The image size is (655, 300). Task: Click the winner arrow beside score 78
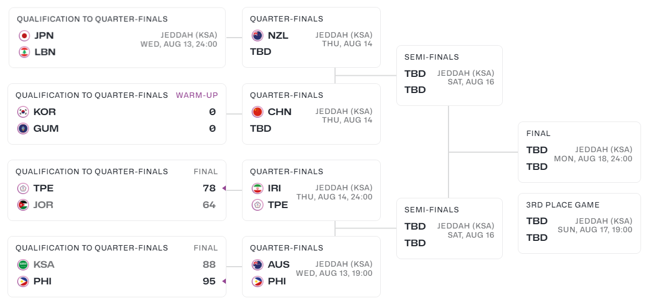point(224,188)
